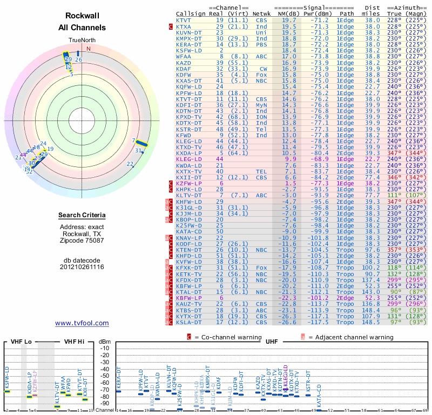This screenshot has width=432, height=415.
Task: Click the co-channel icon next to KHPK-LD
Action: click(171, 190)
